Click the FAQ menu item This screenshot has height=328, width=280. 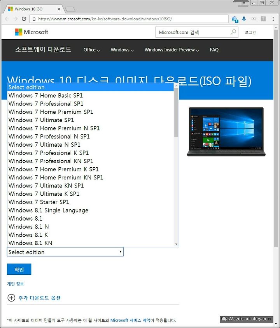[214, 50]
